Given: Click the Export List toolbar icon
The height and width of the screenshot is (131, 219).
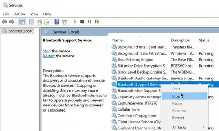Looking at the screenshot, I should click(x=47, y=22).
